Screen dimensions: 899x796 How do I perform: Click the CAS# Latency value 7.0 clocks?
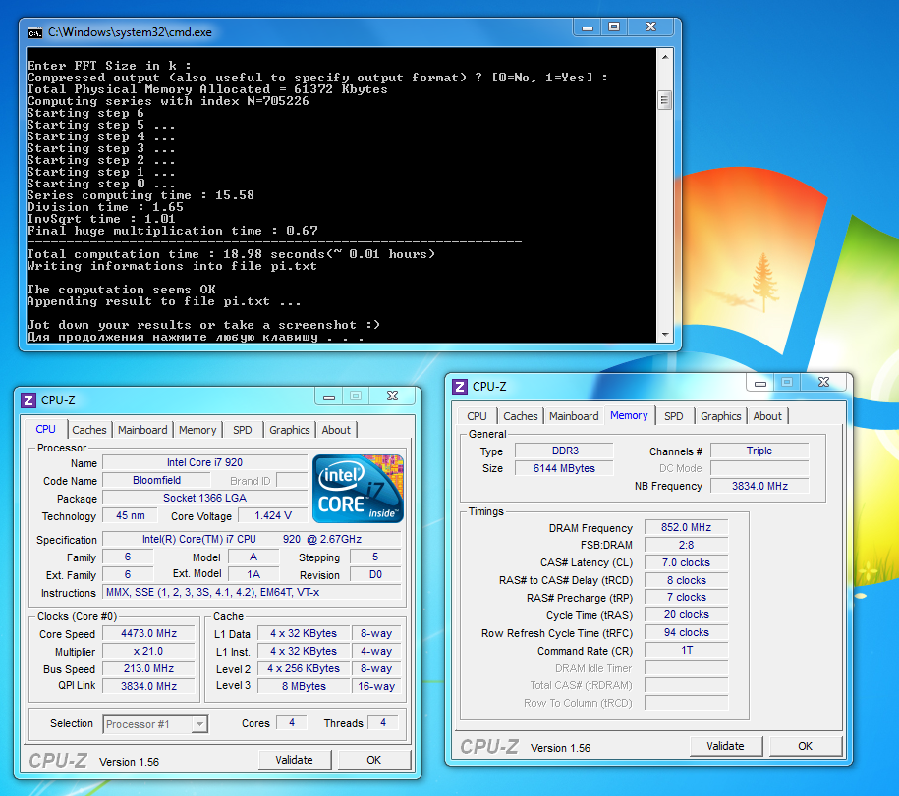687,563
